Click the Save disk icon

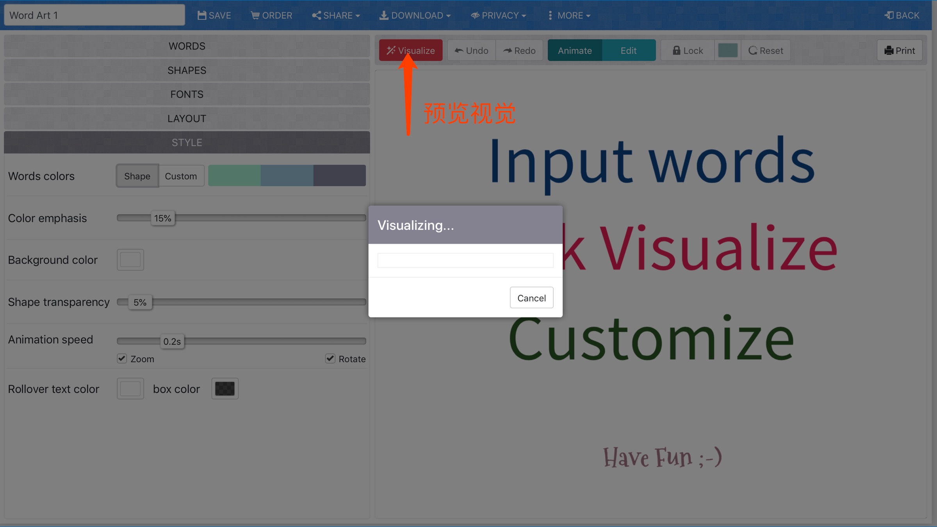point(202,15)
